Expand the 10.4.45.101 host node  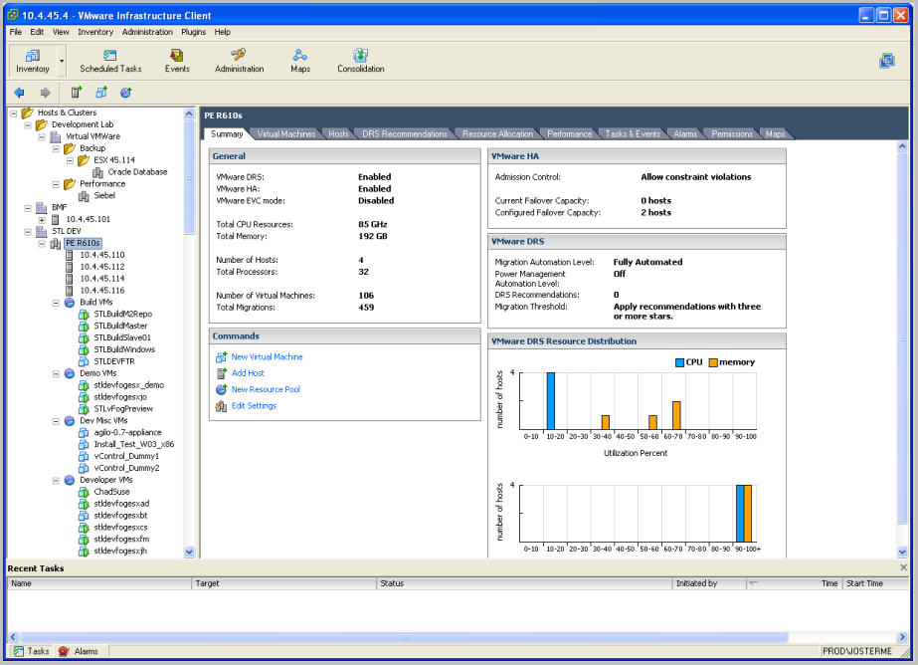[x=42, y=219]
